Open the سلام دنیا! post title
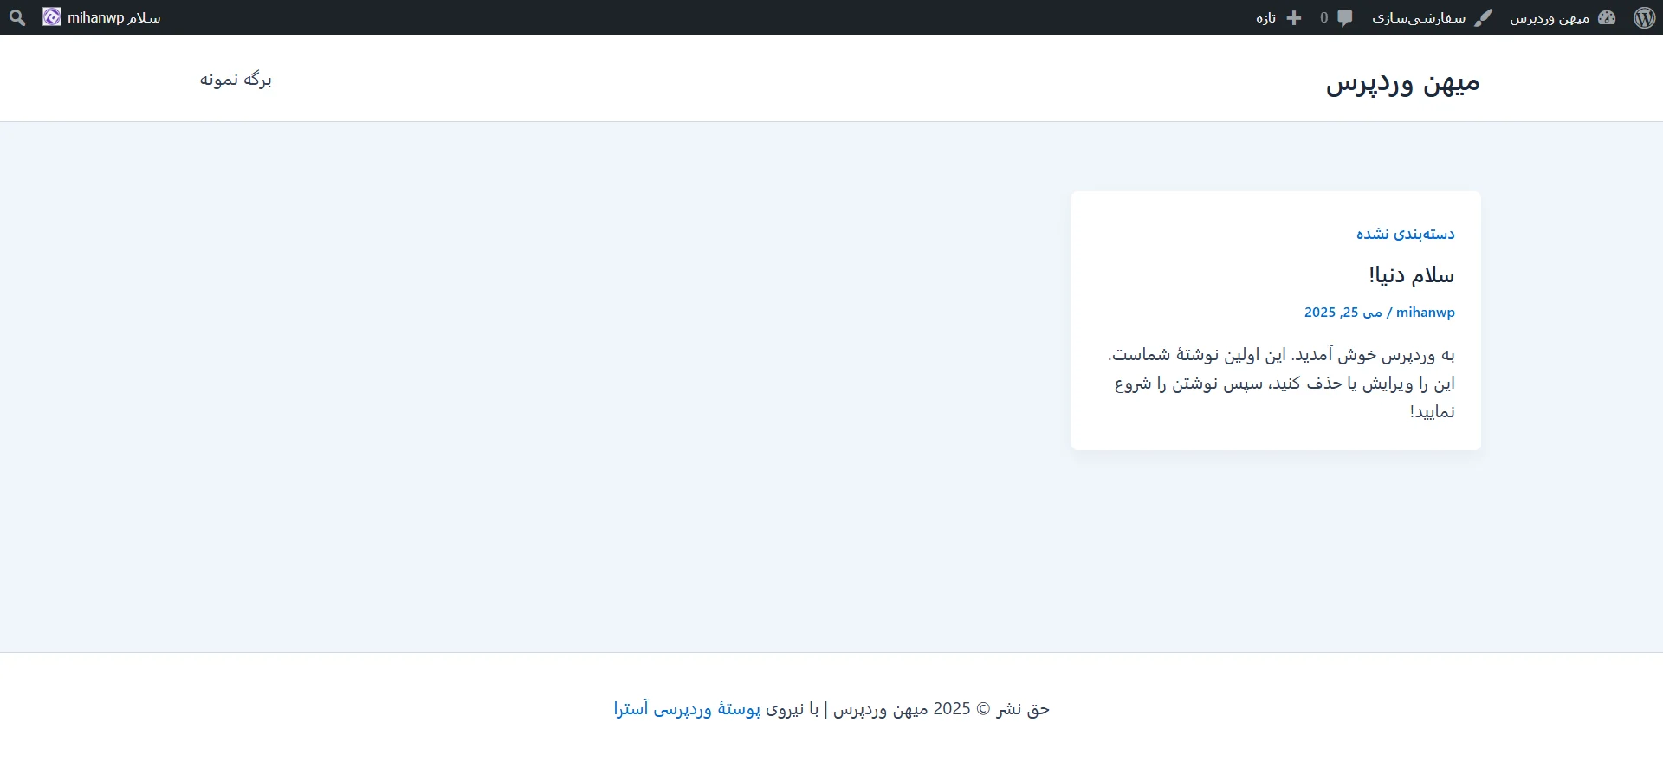 (1411, 274)
